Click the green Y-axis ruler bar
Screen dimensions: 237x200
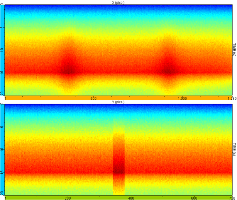[x=118, y=198]
